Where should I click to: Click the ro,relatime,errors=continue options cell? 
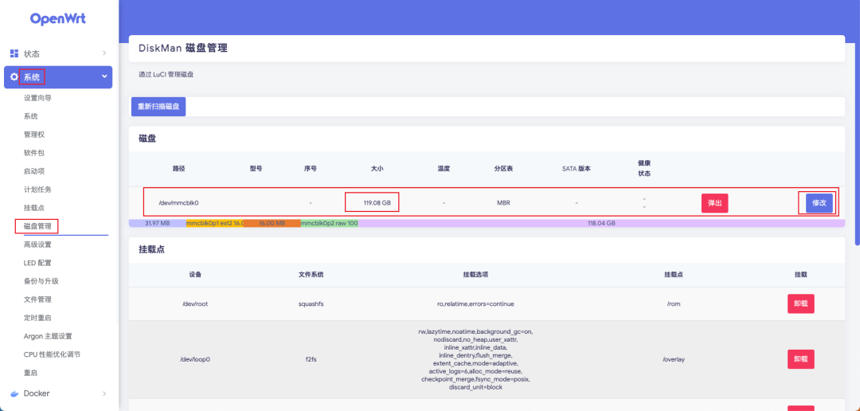(x=475, y=303)
